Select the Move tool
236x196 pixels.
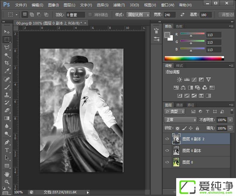7,32
